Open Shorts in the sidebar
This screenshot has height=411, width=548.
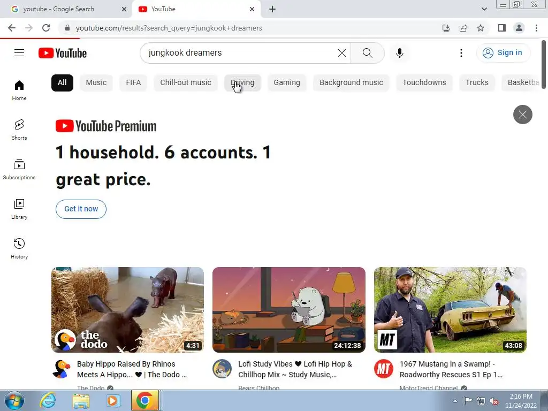click(19, 130)
